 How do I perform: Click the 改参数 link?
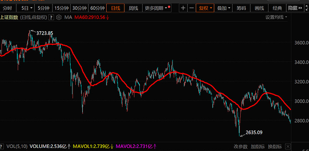click(241, 146)
